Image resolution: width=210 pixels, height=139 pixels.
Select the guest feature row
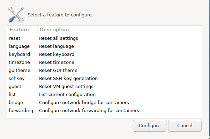(105, 87)
